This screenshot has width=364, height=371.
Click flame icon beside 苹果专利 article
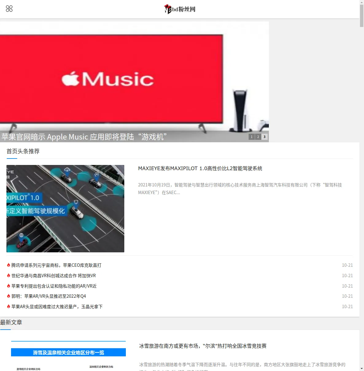point(9,286)
